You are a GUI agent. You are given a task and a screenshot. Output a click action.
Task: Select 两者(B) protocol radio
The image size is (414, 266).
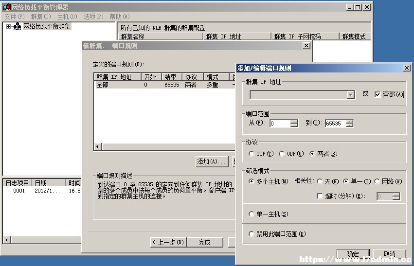(x=312, y=154)
